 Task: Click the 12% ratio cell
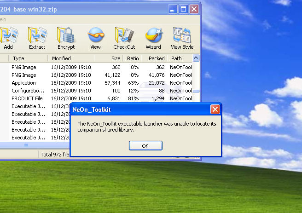click(x=134, y=91)
